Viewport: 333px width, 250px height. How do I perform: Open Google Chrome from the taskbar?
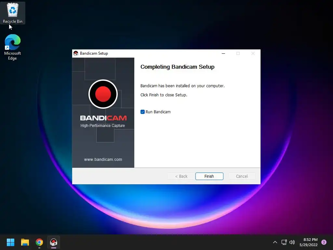(x=39, y=242)
